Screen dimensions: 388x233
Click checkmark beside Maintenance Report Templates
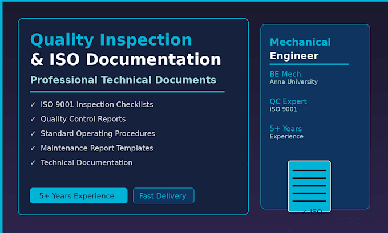click(x=33, y=148)
